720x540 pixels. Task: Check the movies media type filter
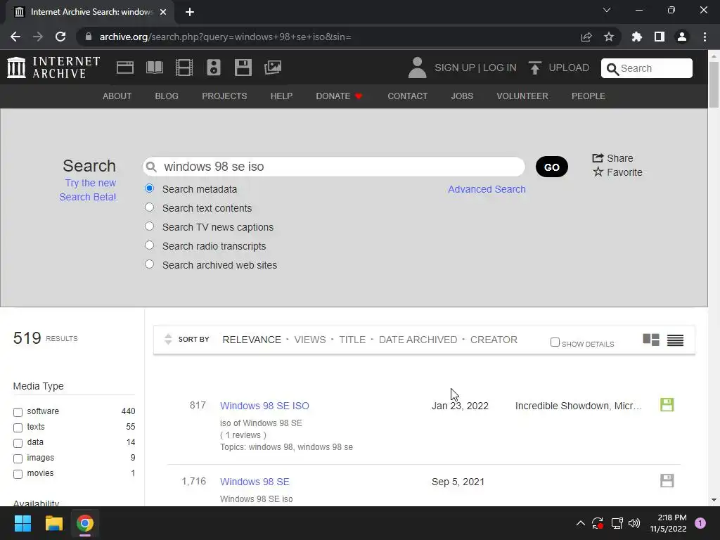coord(18,474)
